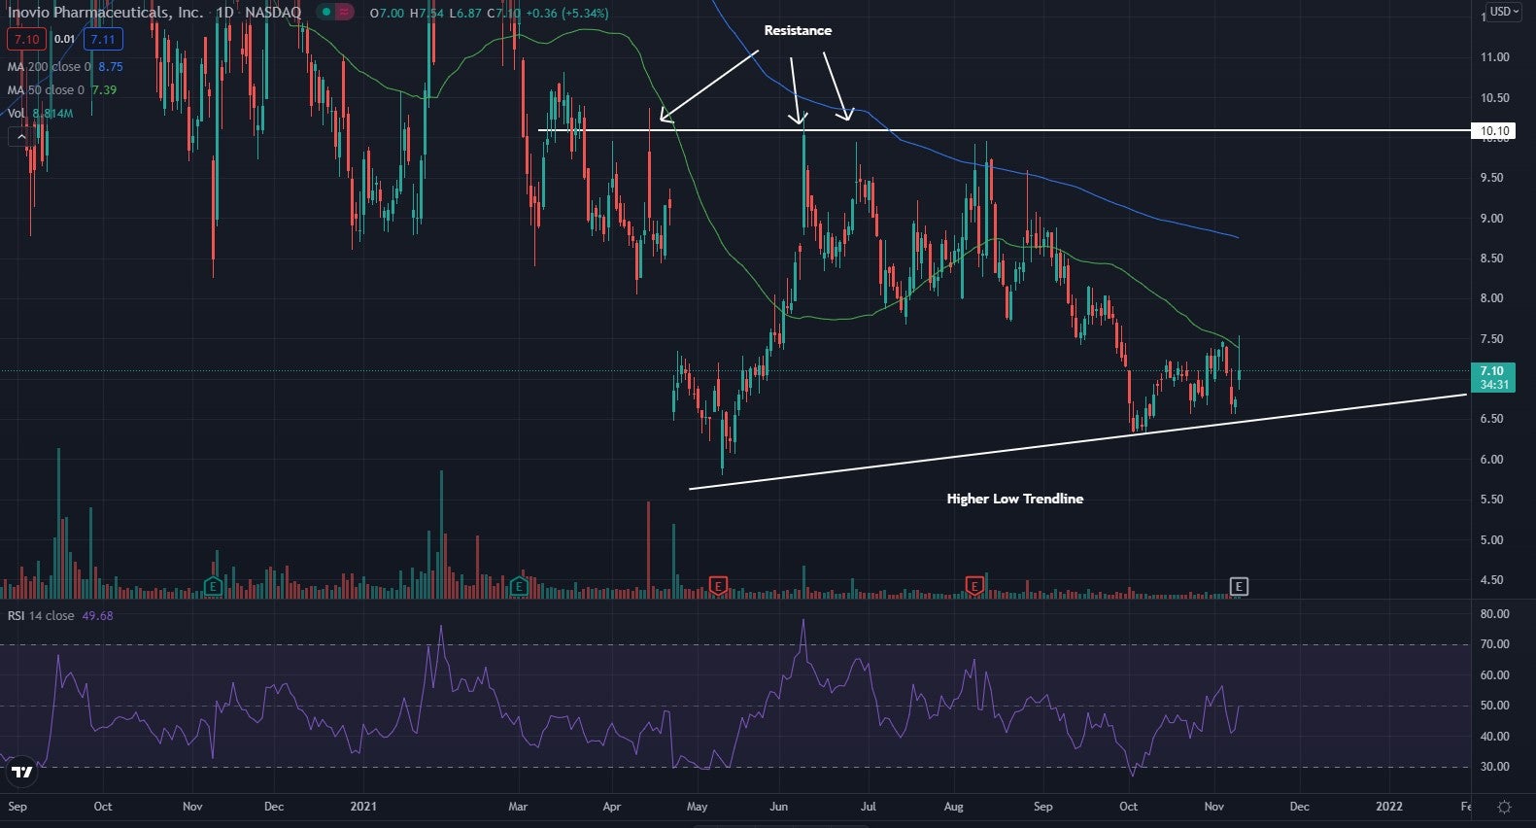This screenshot has height=828, width=1536.
Task: Click the 30.00 RSI axis label
Action: tap(1494, 767)
